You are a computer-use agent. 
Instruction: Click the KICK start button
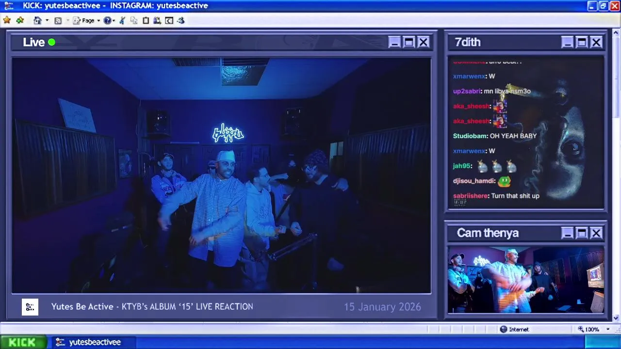coord(23,342)
